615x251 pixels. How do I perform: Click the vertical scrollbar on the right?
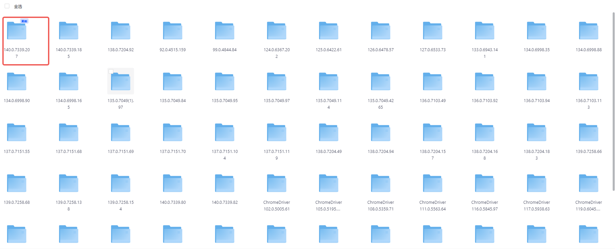pyautogui.click(x=613, y=100)
